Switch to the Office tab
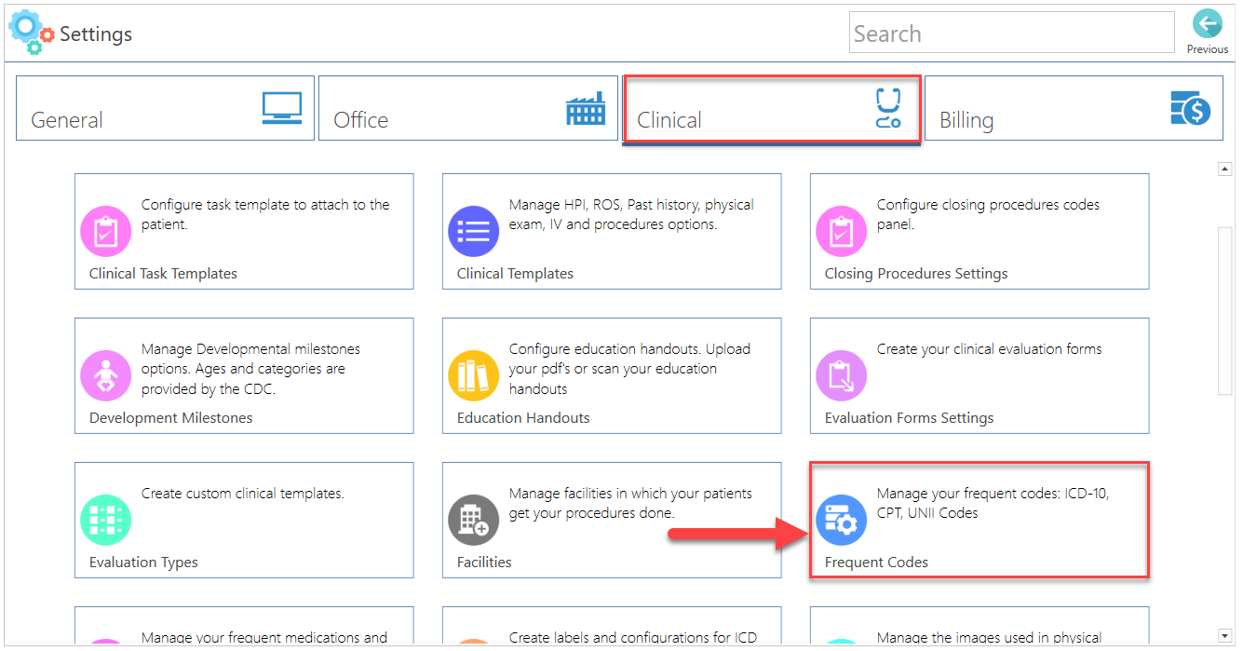1243x651 pixels. tap(468, 108)
